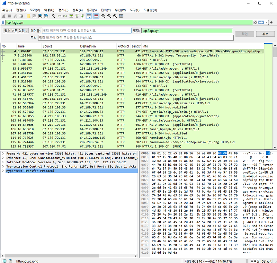Select the start capture shark fin icon
Viewport: 277px width, 263px height.
coord(3,16)
